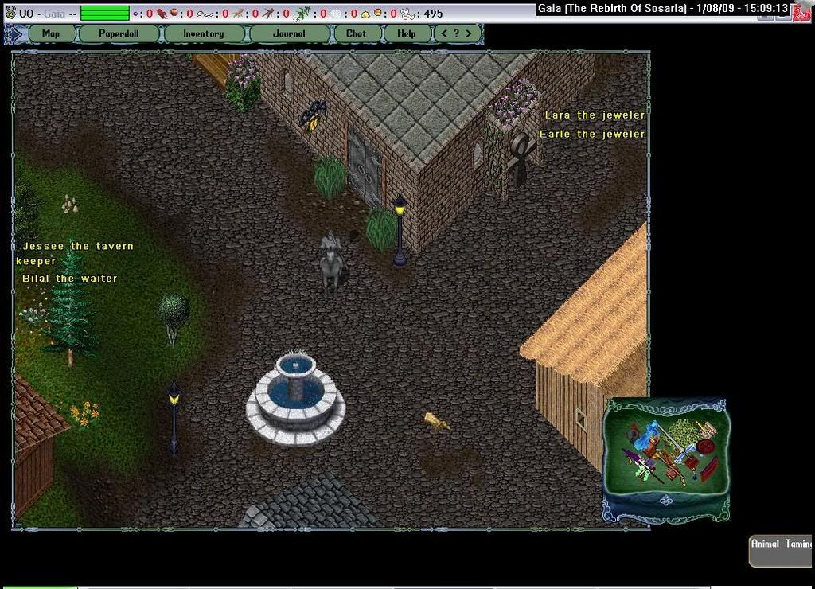Click the orange ball reagent icon
The image size is (815, 589).
point(174,13)
